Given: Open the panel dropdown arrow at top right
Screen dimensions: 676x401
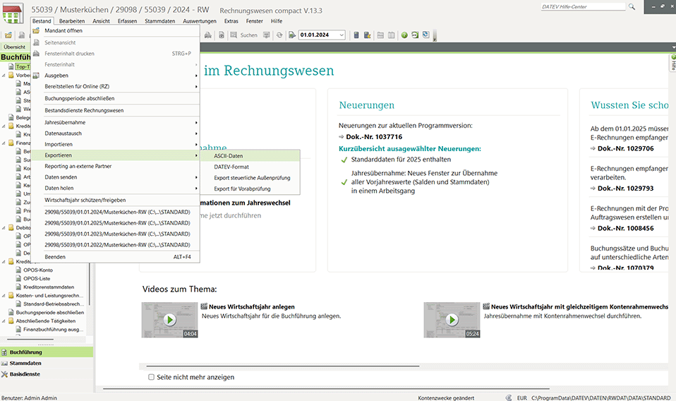Looking at the screenshot, I should click(673, 47).
